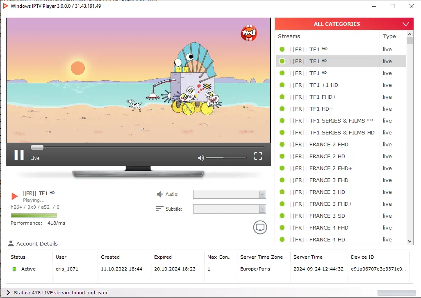Click the green performance bar
The image size is (421, 298).
[34, 215]
